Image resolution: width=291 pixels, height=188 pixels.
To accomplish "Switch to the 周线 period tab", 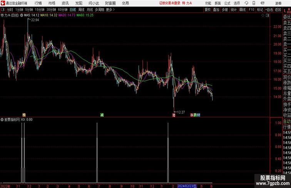I will tap(81, 10).
